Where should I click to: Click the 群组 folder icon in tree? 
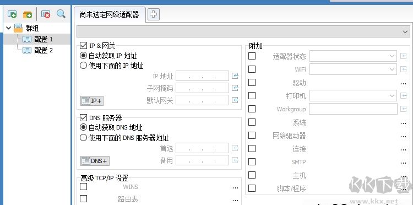tap(18, 28)
